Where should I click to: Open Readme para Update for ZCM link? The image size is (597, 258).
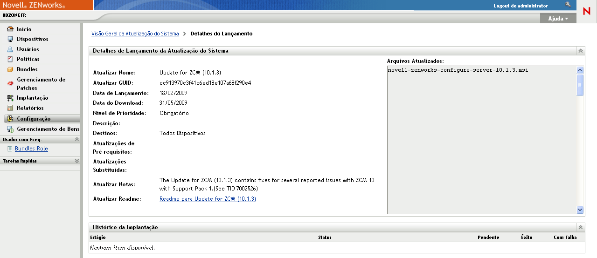pyautogui.click(x=208, y=199)
